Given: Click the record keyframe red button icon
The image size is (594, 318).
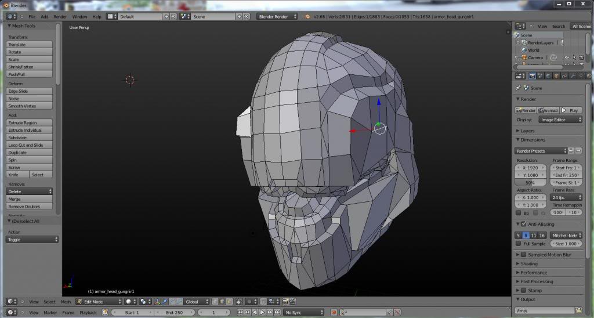Looking at the screenshot, I should click(334, 312).
